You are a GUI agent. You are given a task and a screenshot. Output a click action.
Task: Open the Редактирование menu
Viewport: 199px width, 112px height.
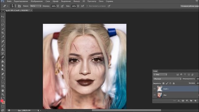(x=21, y=1)
